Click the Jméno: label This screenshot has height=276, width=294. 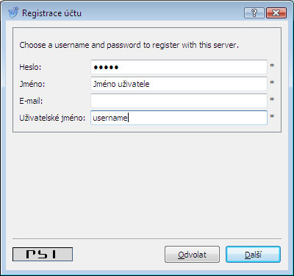click(32, 84)
